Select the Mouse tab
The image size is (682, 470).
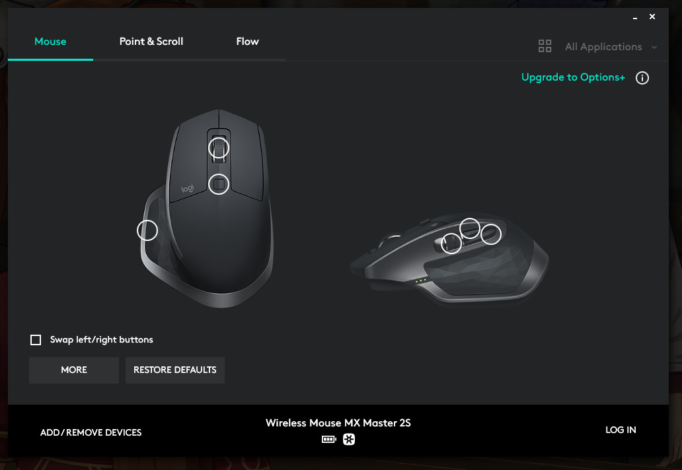coord(50,42)
